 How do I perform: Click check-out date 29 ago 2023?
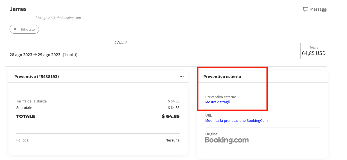point(49,55)
